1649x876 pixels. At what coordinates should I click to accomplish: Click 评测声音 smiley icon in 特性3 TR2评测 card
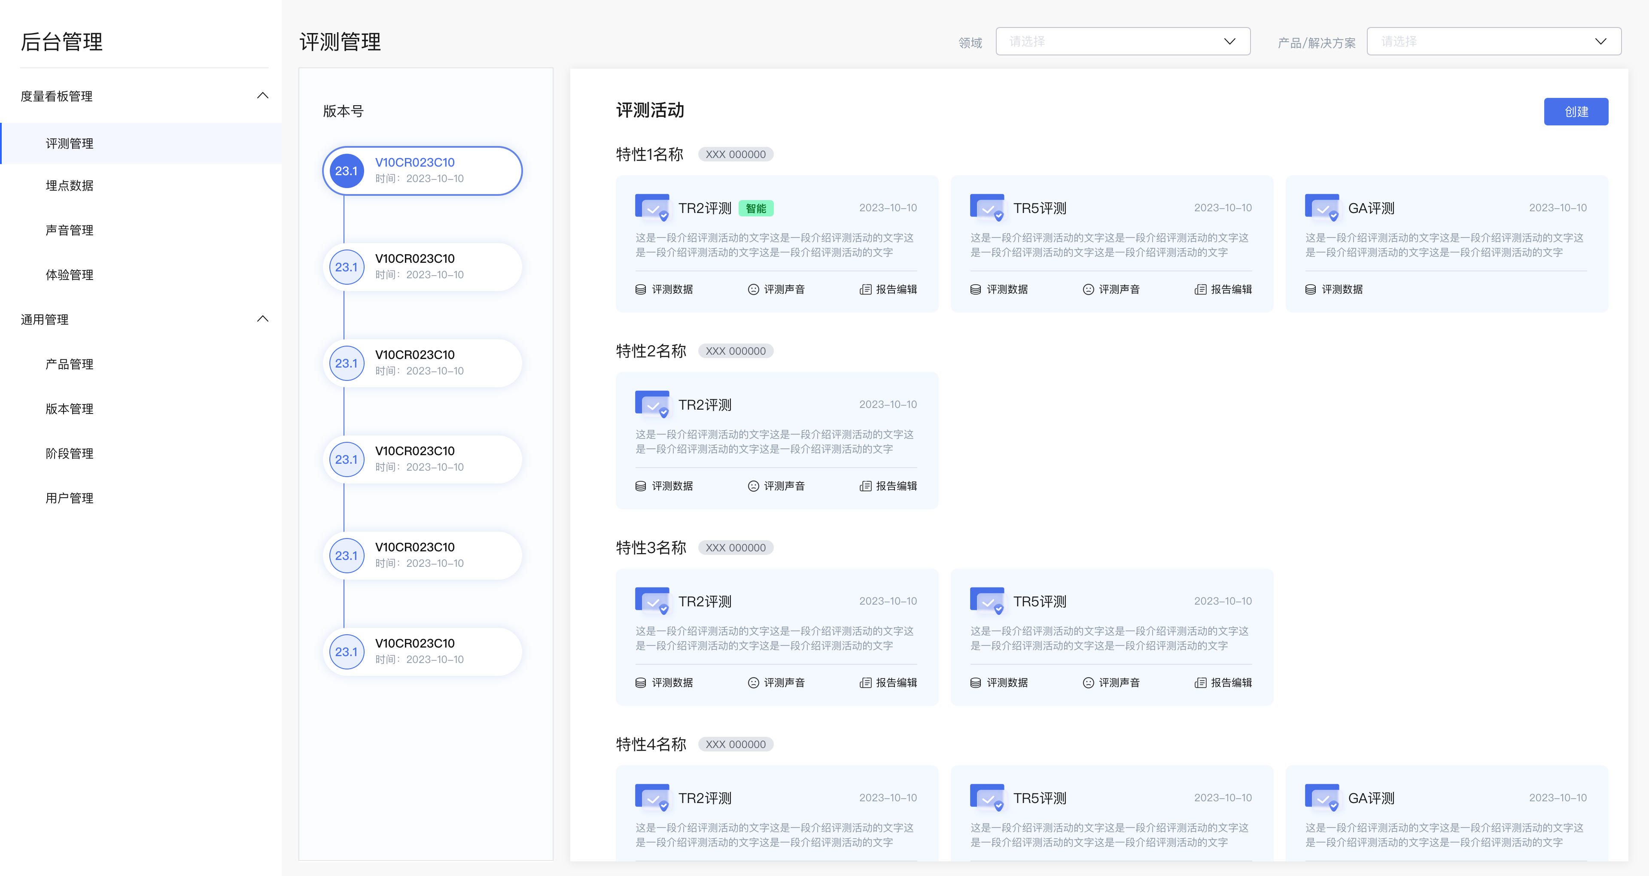click(753, 683)
